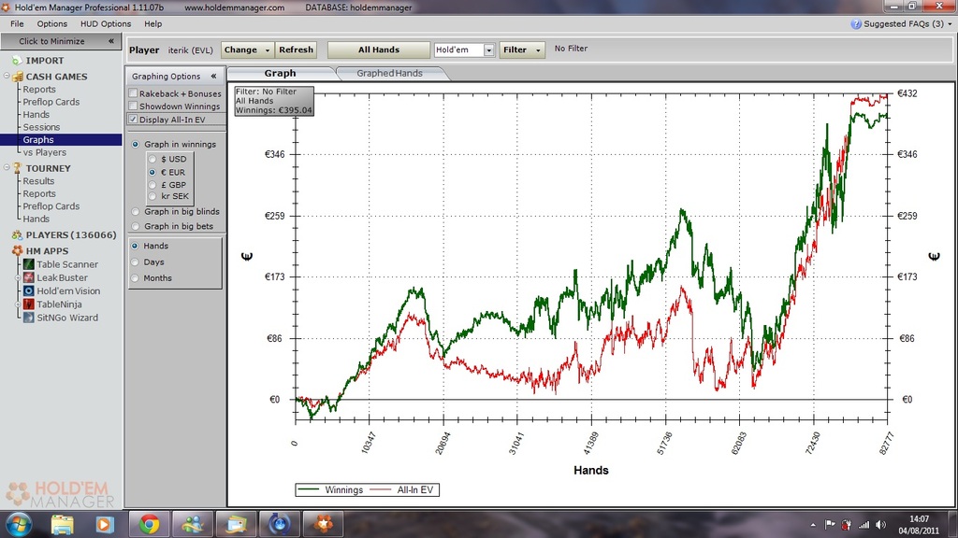Launch Hold'em Vision app icon
The width and height of the screenshot is (958, 538).
pyautogui.click(x=29, y=291)
